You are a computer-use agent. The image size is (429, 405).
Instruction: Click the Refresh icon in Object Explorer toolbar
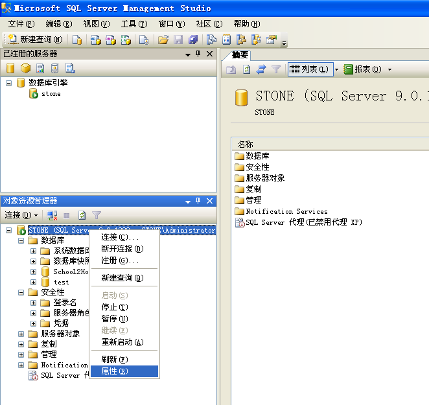(x=82, y=215)
